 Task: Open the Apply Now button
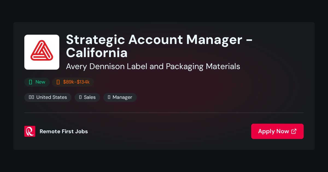coord(277,131)
